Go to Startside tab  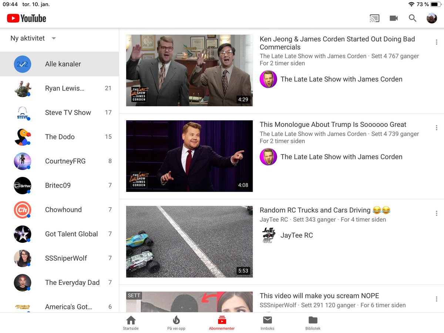click(131, 323)
